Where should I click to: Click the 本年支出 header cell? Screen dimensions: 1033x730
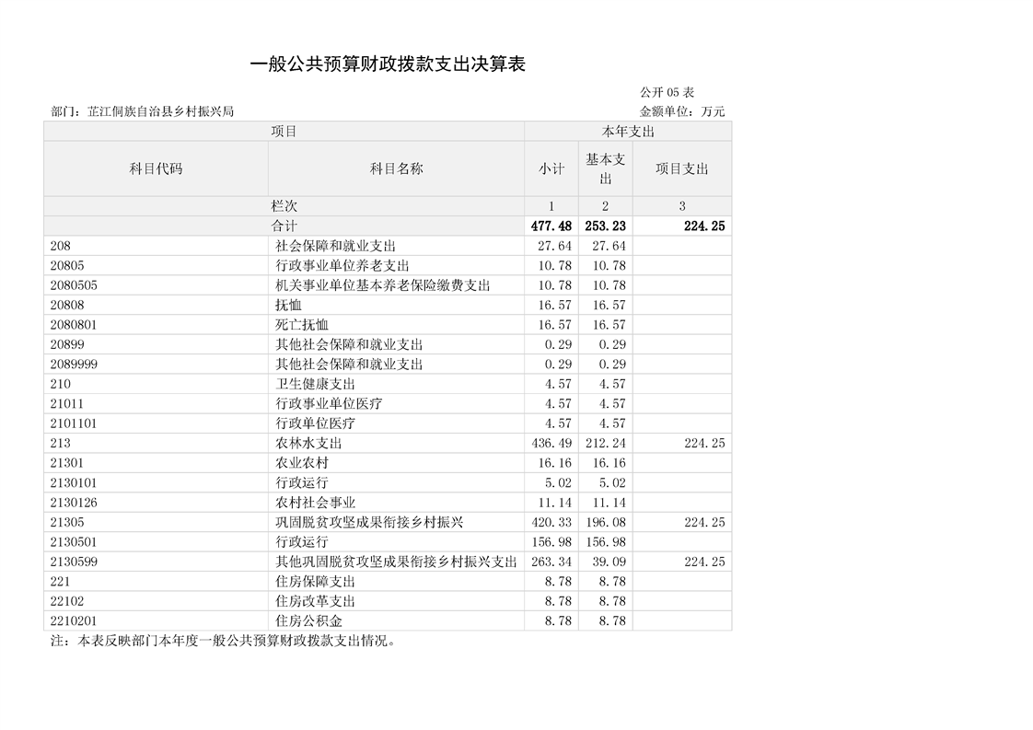click(x=628, y=132)
